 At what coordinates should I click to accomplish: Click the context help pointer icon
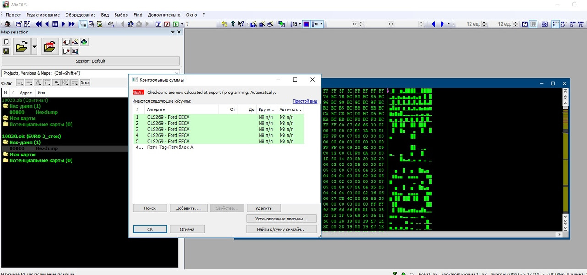[241, 24]
